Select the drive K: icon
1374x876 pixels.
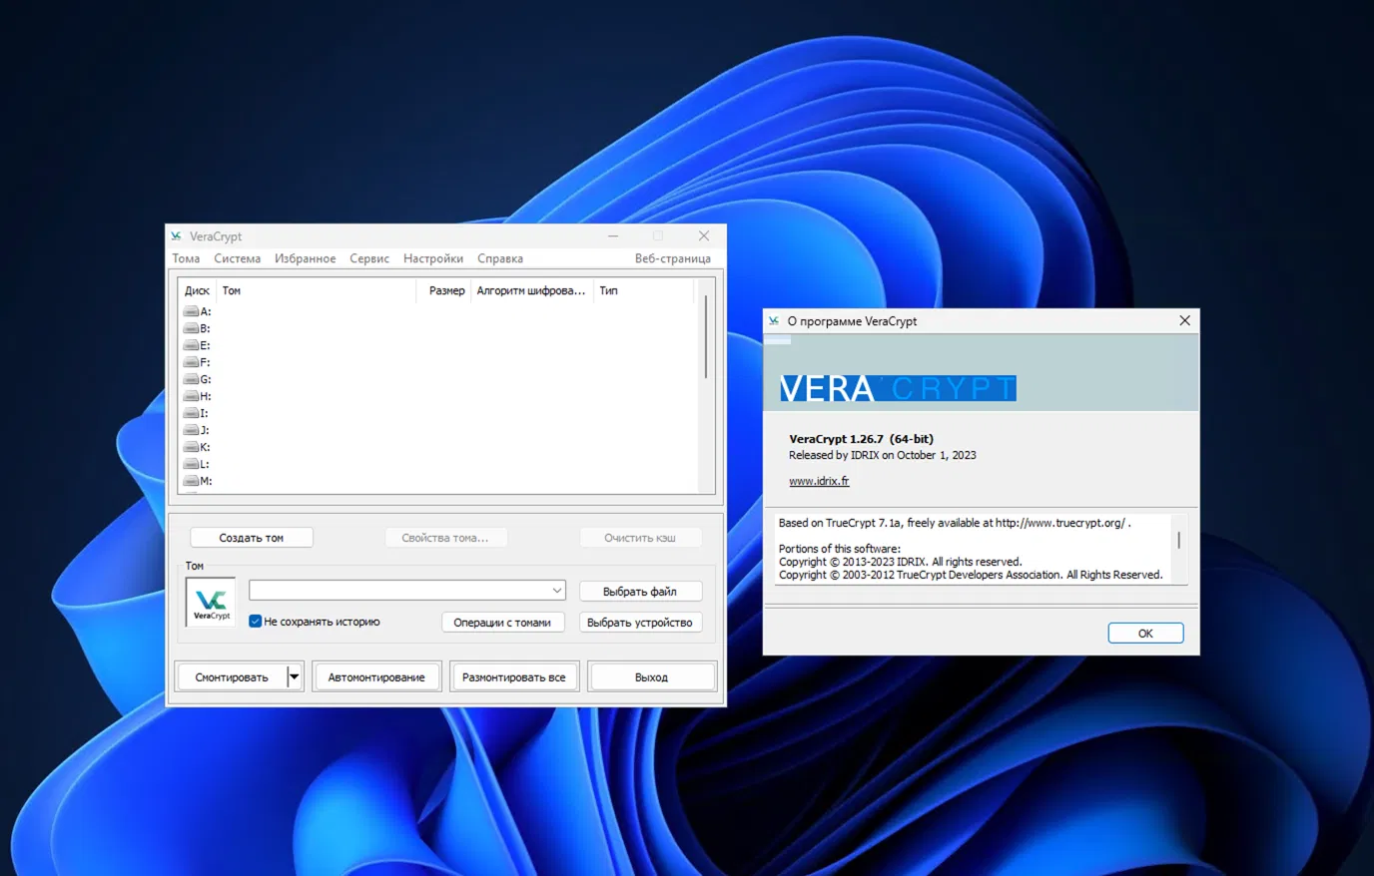[x=191, y=448]
